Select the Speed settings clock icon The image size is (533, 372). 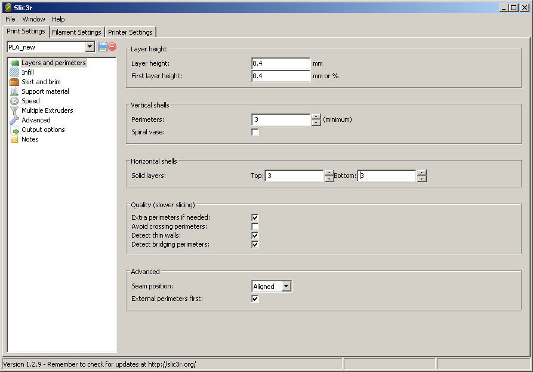click(14, 101)
